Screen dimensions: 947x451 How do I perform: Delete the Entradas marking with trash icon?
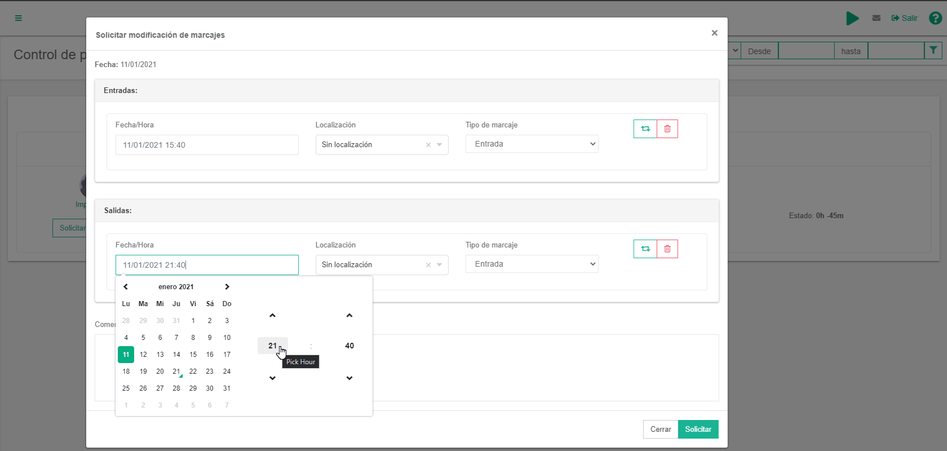(x=667, y=129)
